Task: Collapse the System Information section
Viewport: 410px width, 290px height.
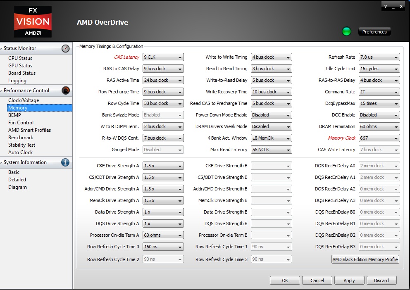Action: [2, 162]
